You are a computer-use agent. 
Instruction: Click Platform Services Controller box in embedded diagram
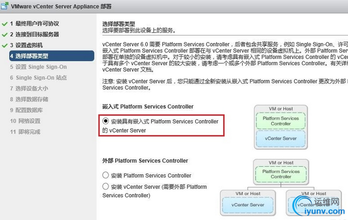pyautogui.click(x=281, y=121)
